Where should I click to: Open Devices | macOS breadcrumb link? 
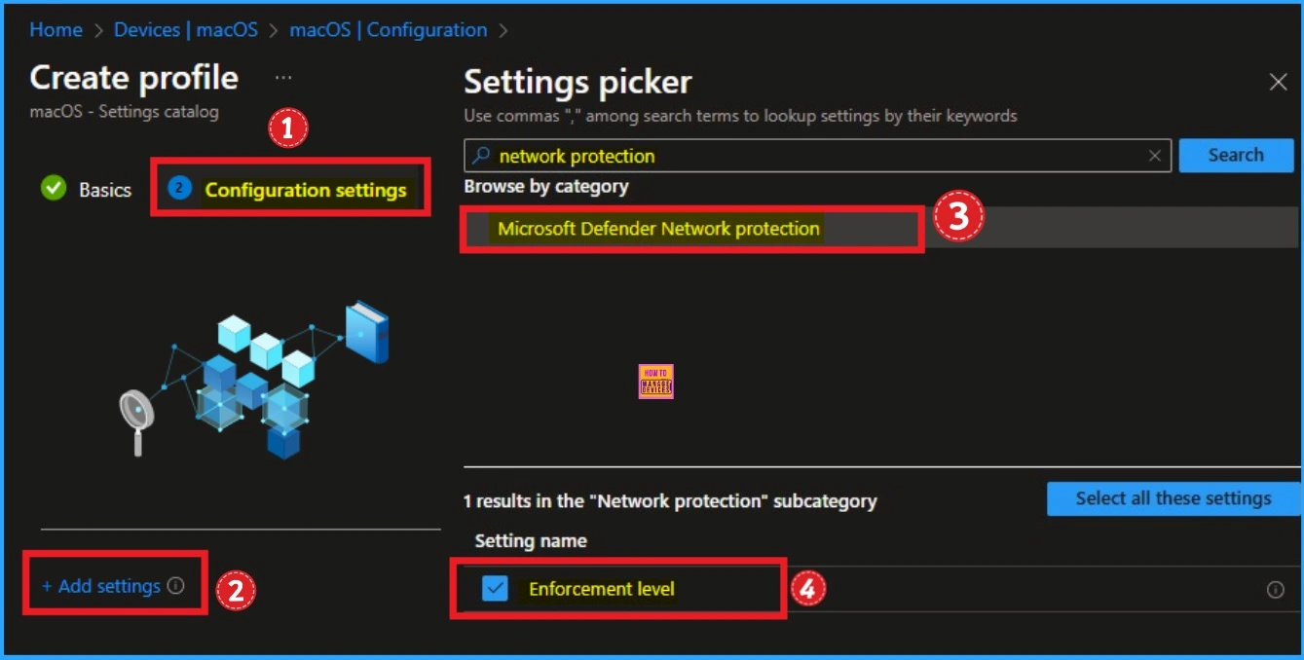(186, 29)
